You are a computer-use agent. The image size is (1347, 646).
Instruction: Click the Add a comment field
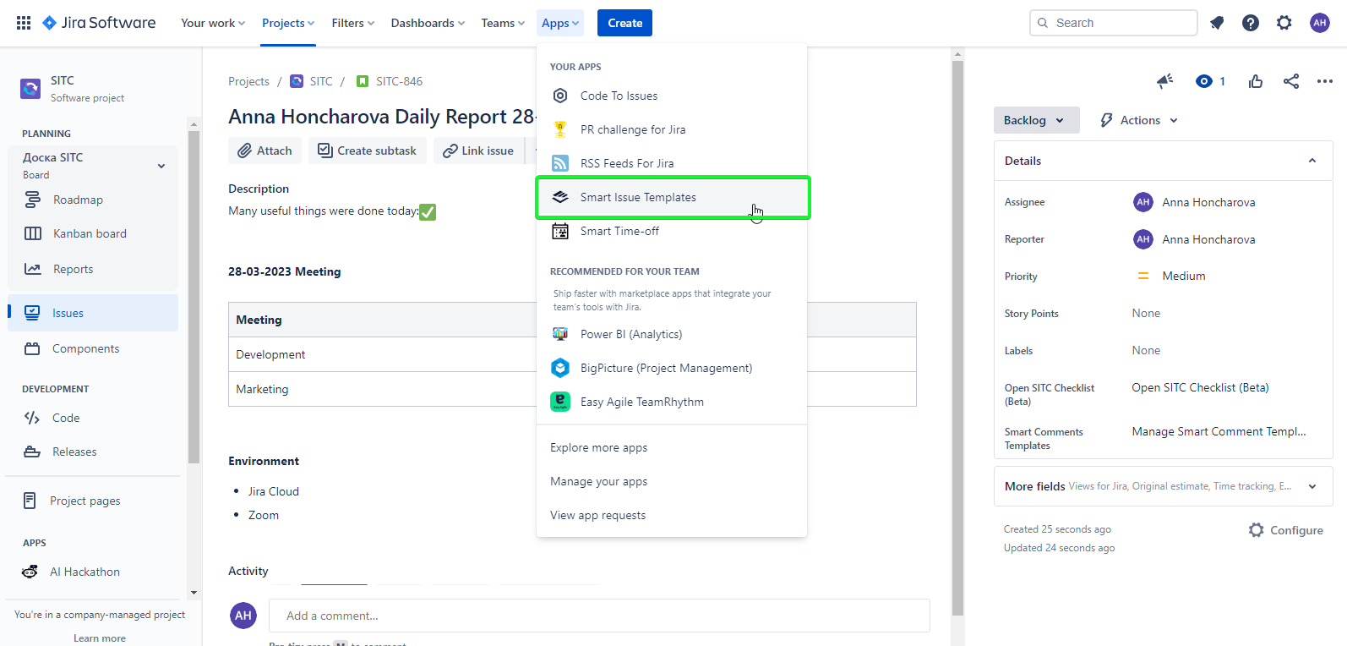pos(598,616)
